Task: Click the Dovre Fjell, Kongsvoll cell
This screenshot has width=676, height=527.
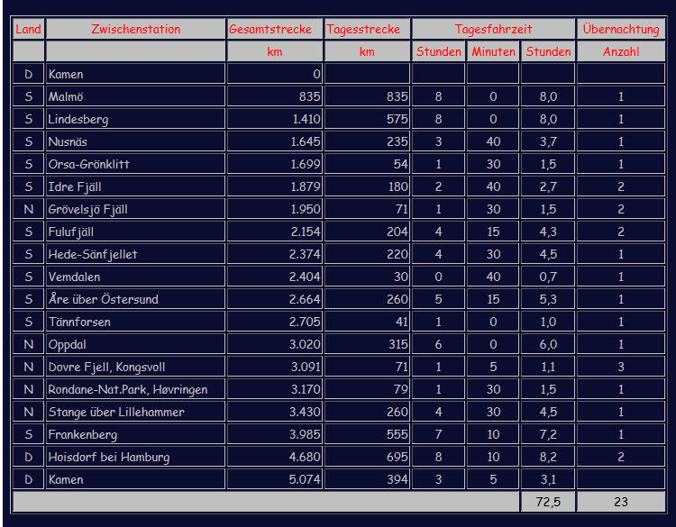Action: click(x=135, y=367)
